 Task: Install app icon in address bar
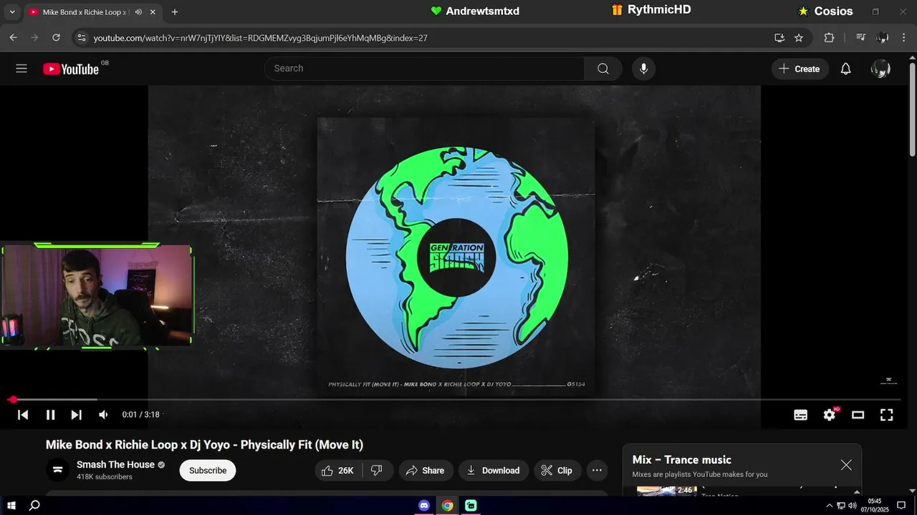(x=779, y=38)
